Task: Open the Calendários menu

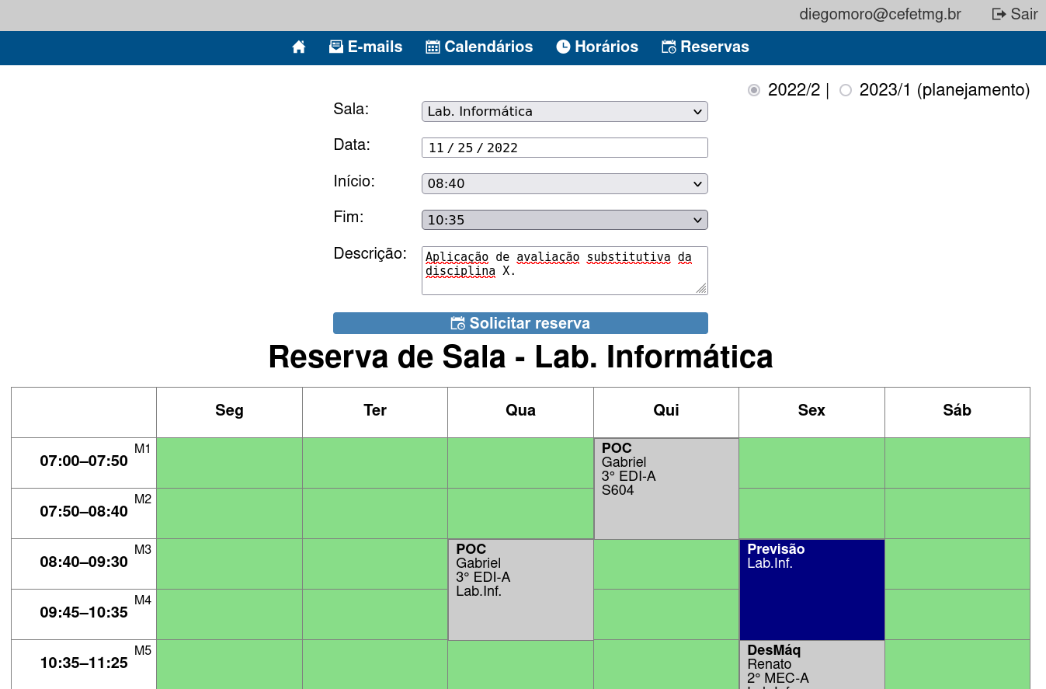Action: pos(479,47)
